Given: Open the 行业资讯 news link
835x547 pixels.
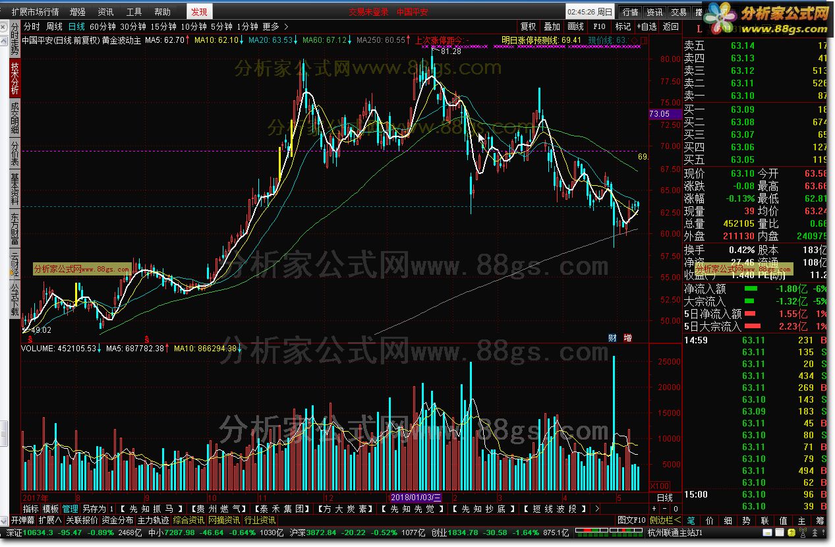Looking at the screenshot, I should [x=260, y=521].
